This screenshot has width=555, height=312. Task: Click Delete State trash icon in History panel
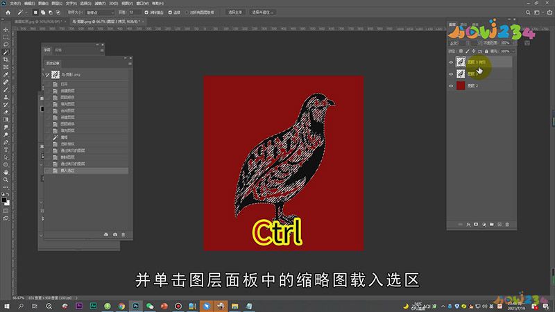[x=123, y=234]
